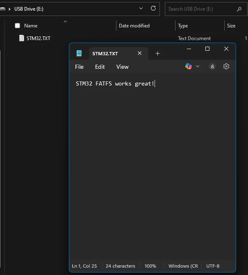Viewport: 248px width, 275px height.
Task: Minimize the Notepad window
Action: coord(189,49)
